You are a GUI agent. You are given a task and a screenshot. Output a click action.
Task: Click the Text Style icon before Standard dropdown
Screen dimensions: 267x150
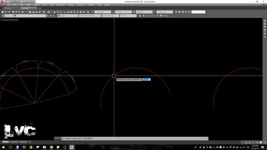coord(92,12)
